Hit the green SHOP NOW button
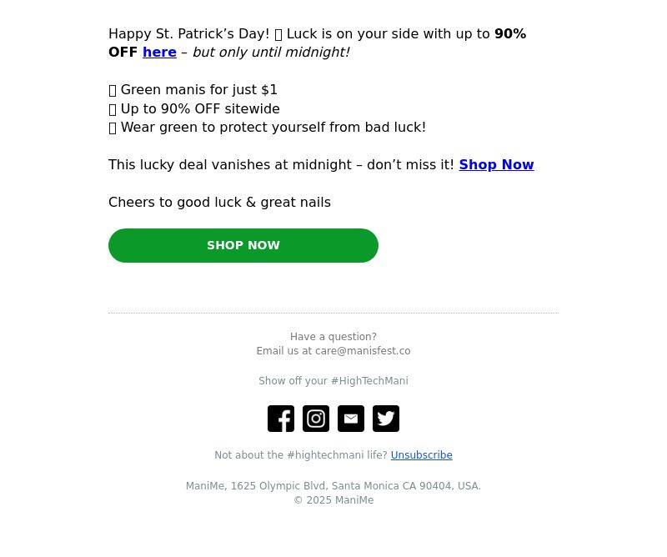Screen dimensions: 667x557 243,245
